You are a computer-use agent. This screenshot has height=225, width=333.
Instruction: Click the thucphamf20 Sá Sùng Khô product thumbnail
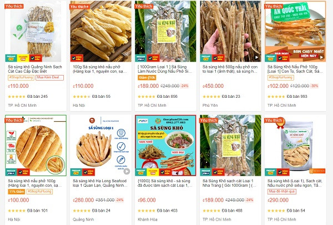click(165, 146)
